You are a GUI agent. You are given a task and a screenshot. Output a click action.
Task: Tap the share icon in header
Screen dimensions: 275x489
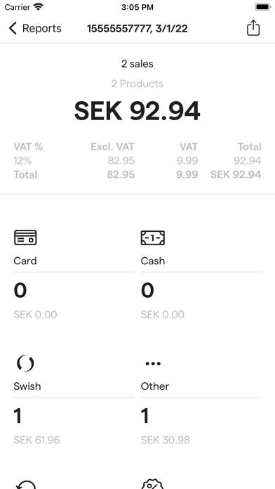tap(253, 28)
